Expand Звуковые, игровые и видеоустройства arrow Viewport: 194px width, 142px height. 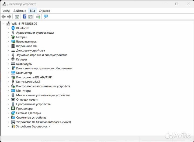(8, 55)
